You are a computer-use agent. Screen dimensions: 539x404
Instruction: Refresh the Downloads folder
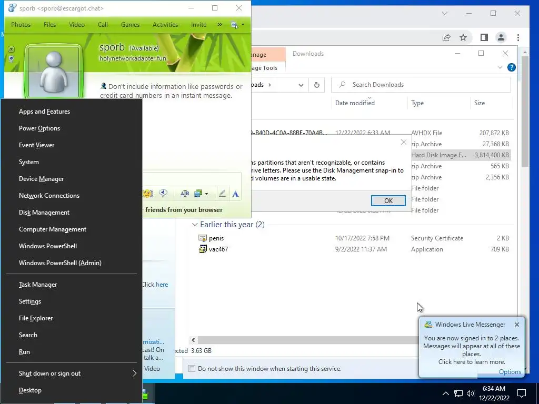316,85
